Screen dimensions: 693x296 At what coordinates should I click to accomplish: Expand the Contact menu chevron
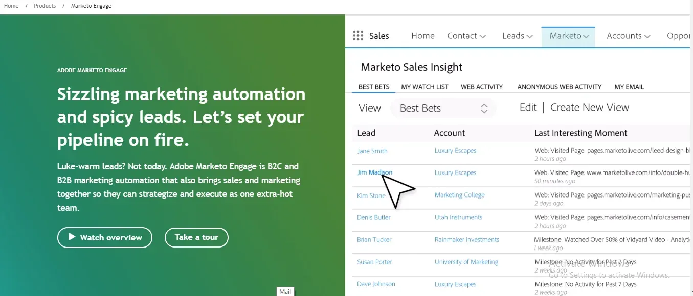pyautogui.click(x=483, y=36)
